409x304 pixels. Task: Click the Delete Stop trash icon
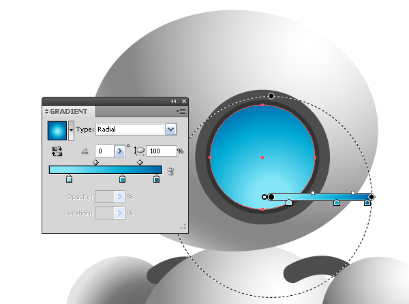coord(170,171)
